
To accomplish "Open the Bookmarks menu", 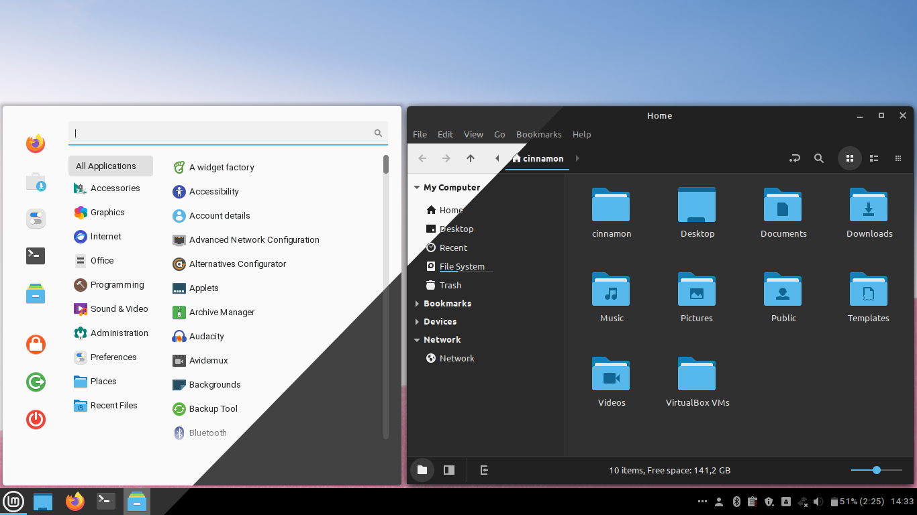I will [538, 134].
